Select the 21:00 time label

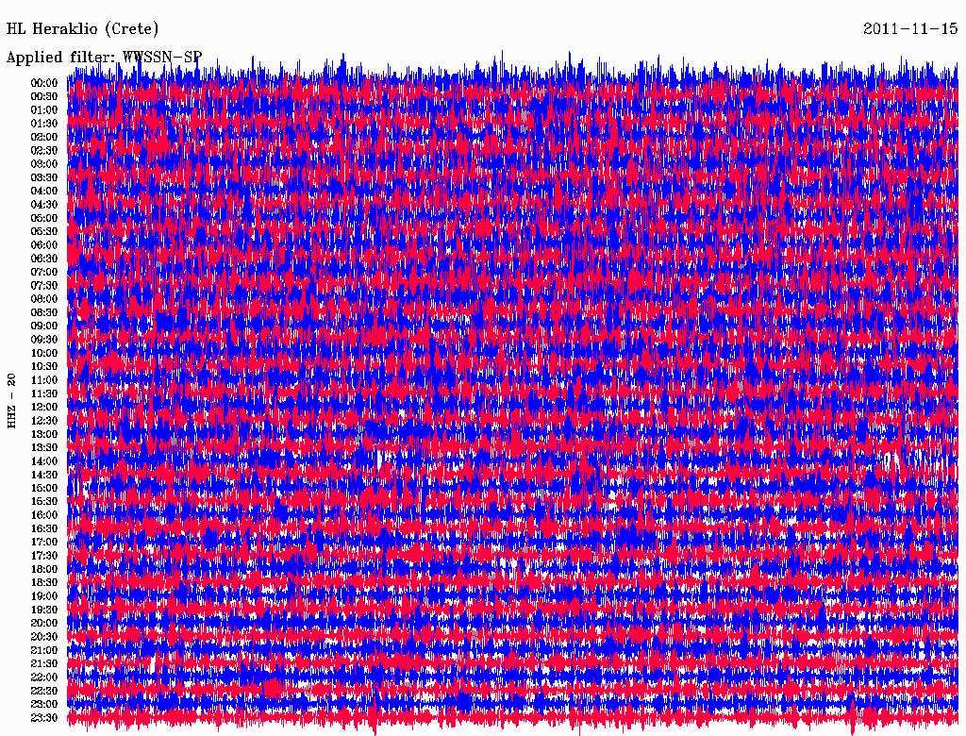pos(44,650)
